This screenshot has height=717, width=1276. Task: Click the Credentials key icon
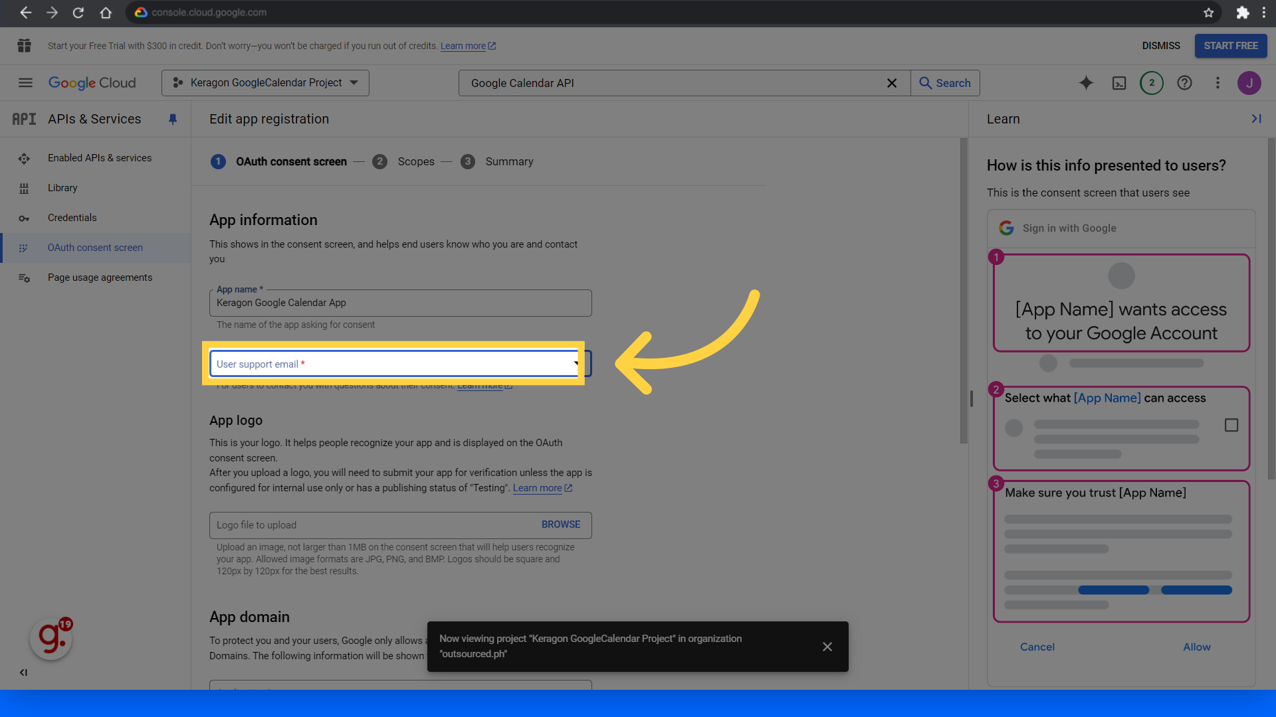coord(24,218)
